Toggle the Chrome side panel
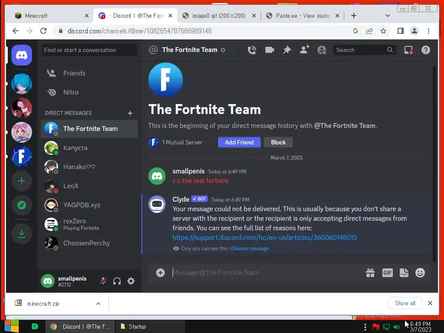444x333 pixels. 400,31
